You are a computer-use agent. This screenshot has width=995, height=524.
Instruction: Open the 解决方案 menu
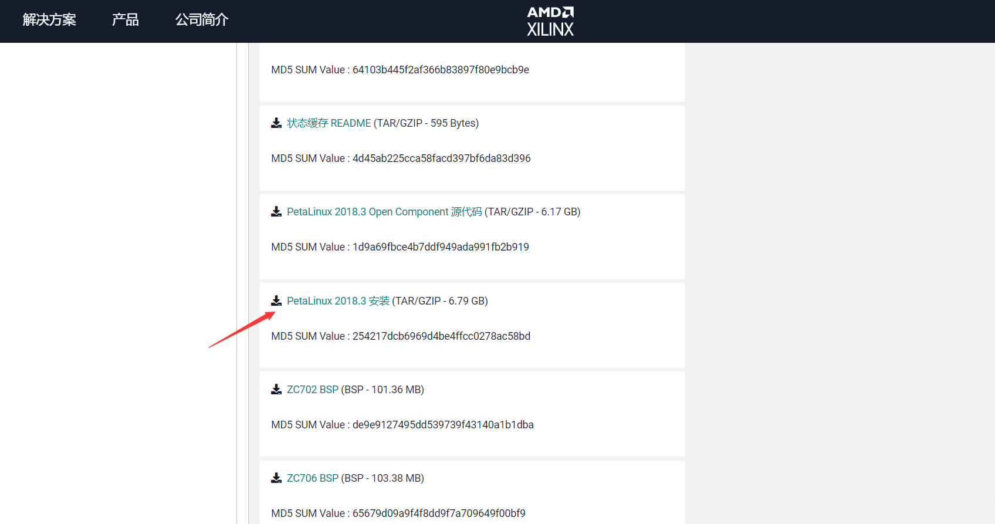click(x=49, y=20)
